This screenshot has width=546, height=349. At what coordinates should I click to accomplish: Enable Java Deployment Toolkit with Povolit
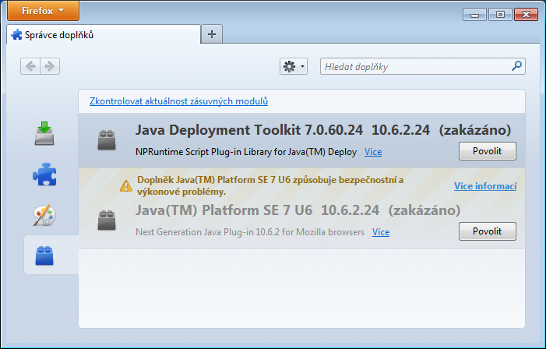(487, 151)
